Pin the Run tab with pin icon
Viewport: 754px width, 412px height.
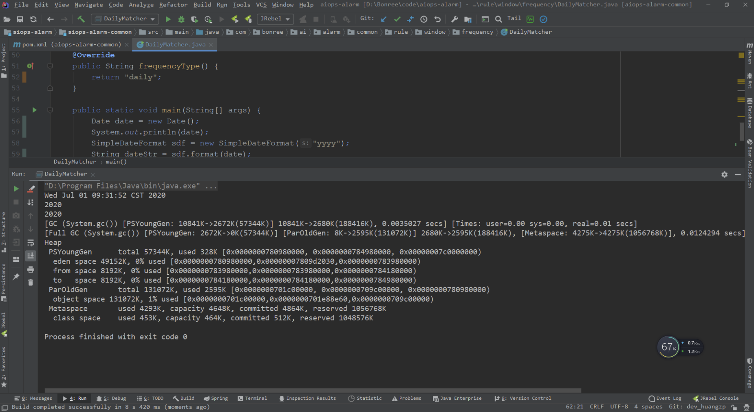16,277
